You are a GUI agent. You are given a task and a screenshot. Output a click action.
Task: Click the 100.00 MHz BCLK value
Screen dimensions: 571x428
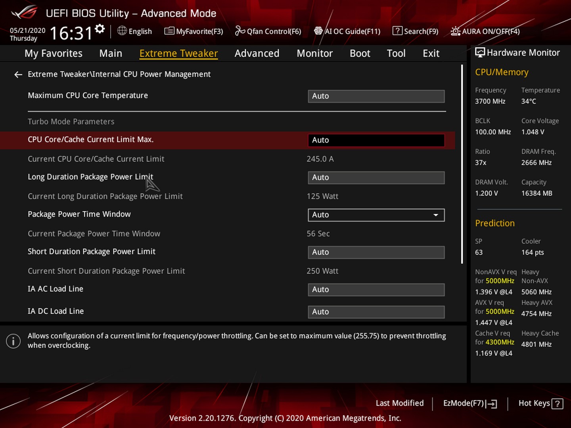(493, 132)
